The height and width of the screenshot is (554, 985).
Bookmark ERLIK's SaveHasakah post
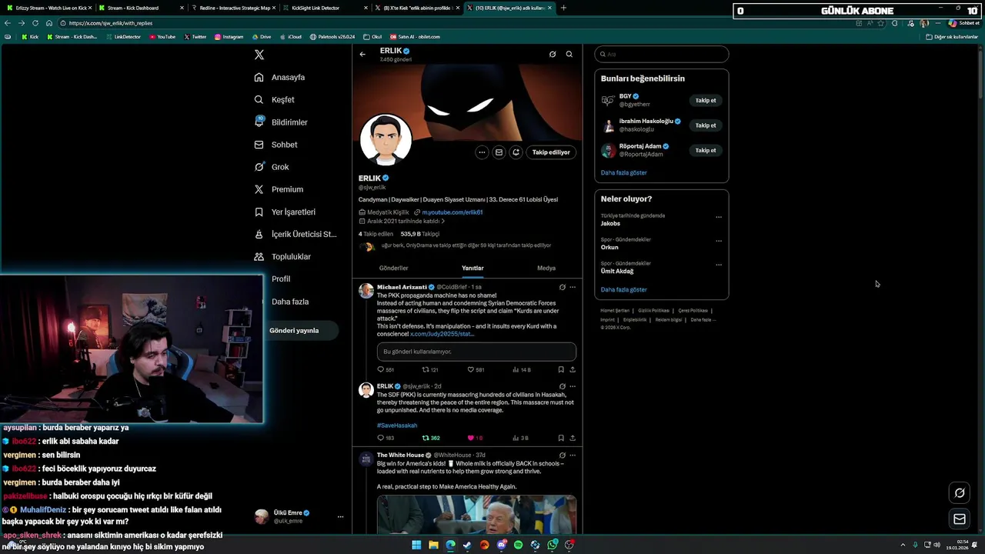561,438
